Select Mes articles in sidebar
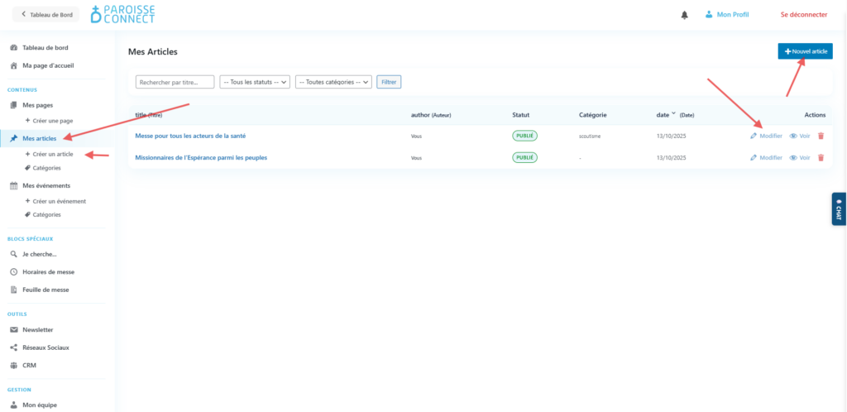The image size is (847, 412). click(x=39, y=139)
